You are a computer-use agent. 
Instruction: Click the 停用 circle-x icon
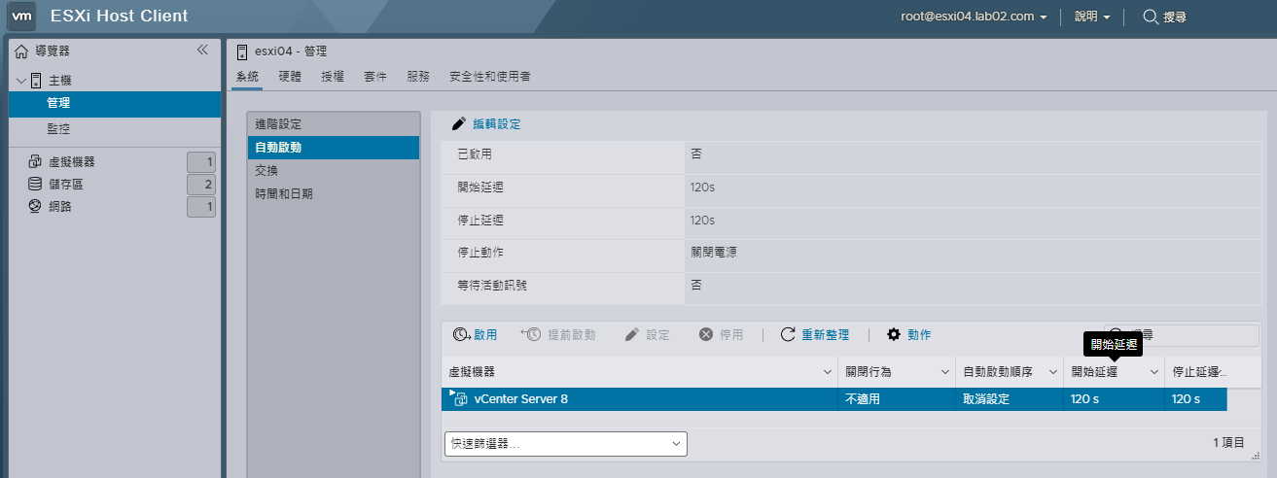pos(707,334)
